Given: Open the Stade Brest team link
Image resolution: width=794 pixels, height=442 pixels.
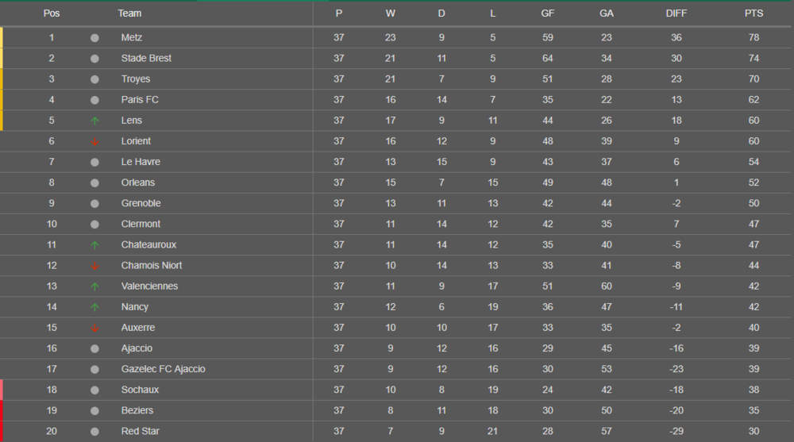Looking at the screenshot, I should 146,58.
